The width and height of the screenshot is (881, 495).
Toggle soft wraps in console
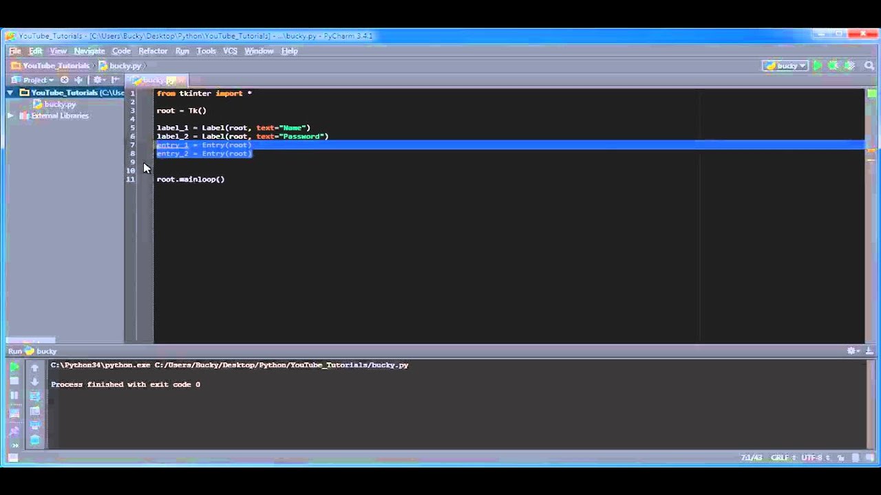(35, 396)
